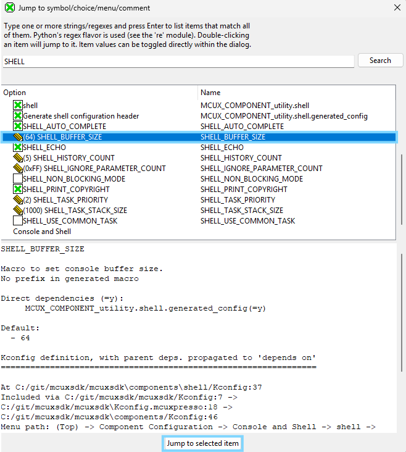406x452 pixels.
Task: Click the edit icon for SHELL_TASK_STACK_SIZE
Action: (18, 211)
